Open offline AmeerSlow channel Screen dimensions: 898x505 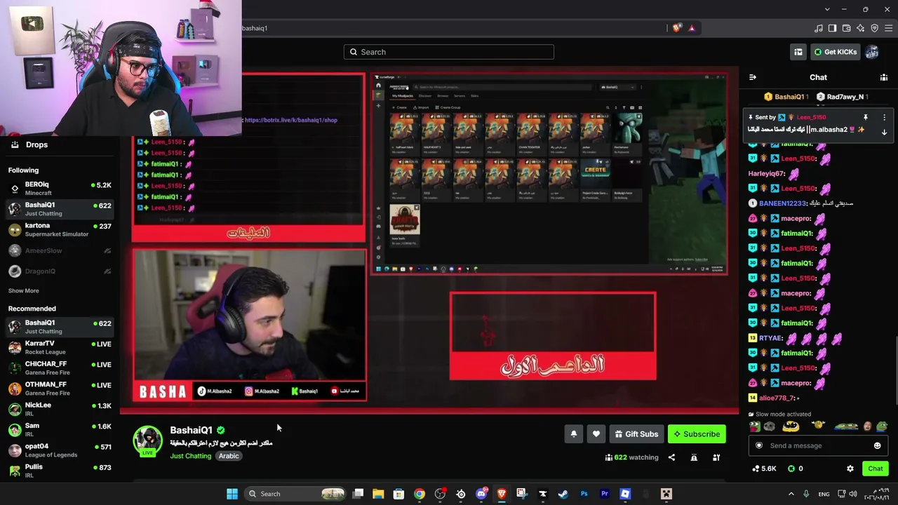(60, 250)
